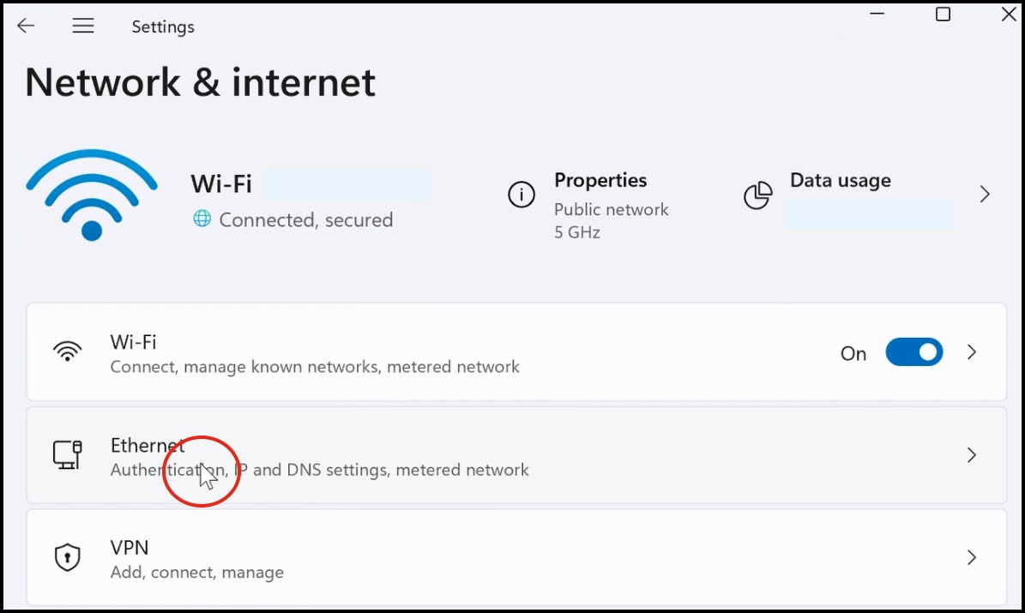1025x613 pixels.
Task: Expand the Wi-Fi row chevron
Action: point(972,352)
